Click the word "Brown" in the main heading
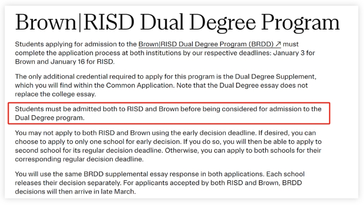Screen dimensions: 364x205 pos(46,22)
